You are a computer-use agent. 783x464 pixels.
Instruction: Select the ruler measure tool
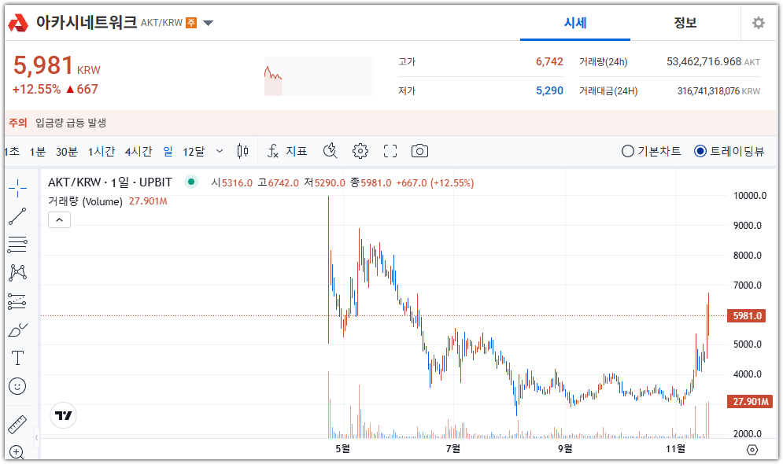click(17, 425)
